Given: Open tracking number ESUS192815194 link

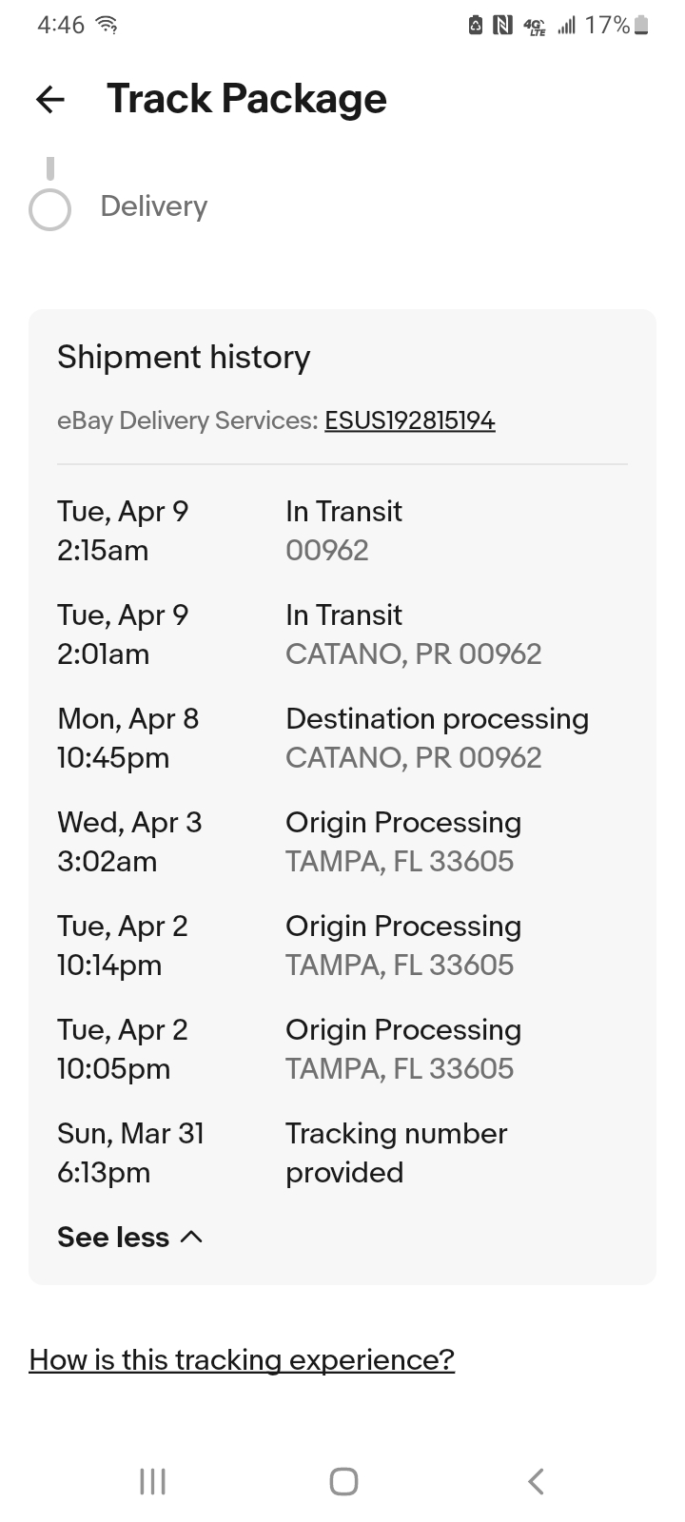Looking at the screenshot, I should click(x=410, y=420).
